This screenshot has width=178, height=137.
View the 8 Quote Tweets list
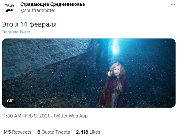(54, 132)
